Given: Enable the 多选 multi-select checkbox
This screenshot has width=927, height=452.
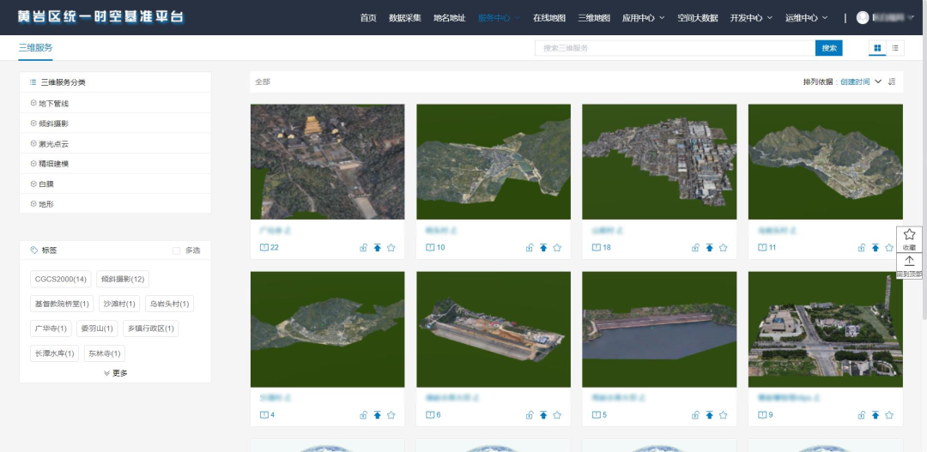Looking at the screenshot, I should (x=177, y=250).
